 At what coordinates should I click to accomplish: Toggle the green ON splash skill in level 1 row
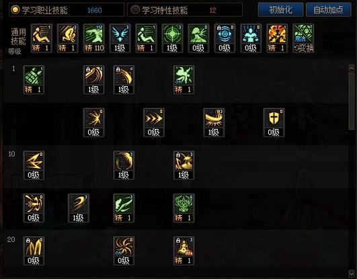click(184, 80)
